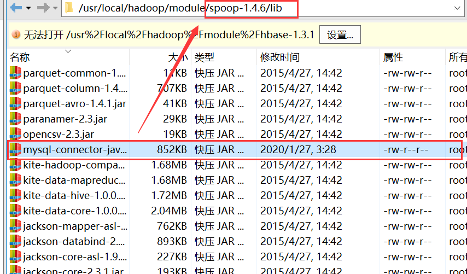Click the JAR icon of parquet-avro-1.4.1.jar
This screenshot has width=467, height=274.
(15, 104)
